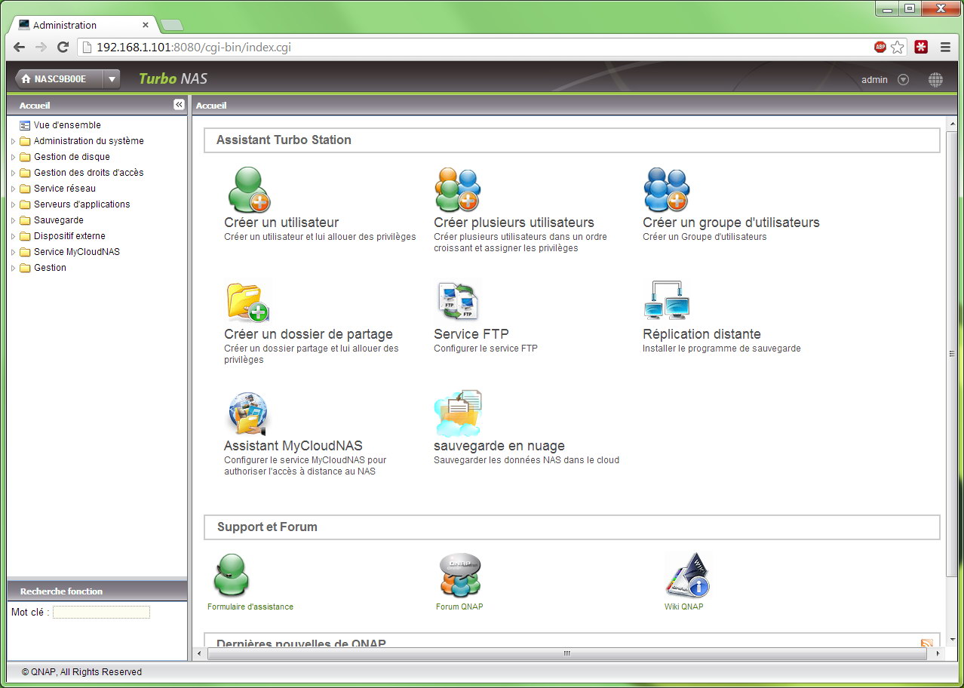This screenshot has width=964, height=688.
Task: Click the Créer un groupe d'utilisateurs link
Action: click(731, 223)
